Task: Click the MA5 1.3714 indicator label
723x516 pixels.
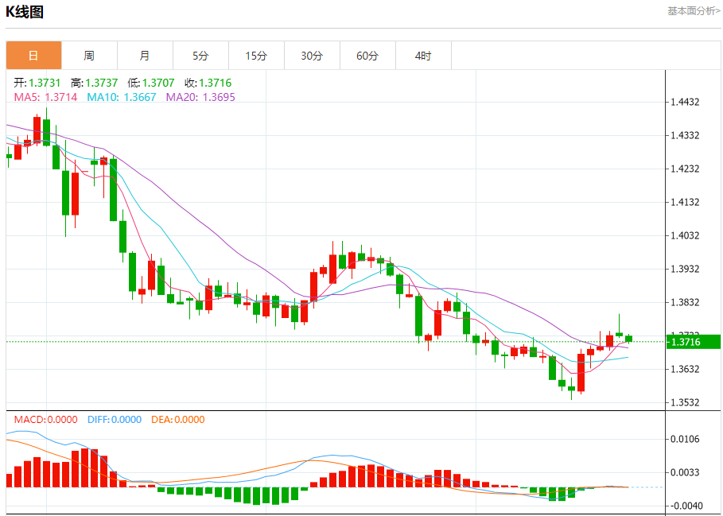Action: (45, 97)
